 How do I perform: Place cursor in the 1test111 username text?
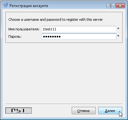[x=50, y=29]
